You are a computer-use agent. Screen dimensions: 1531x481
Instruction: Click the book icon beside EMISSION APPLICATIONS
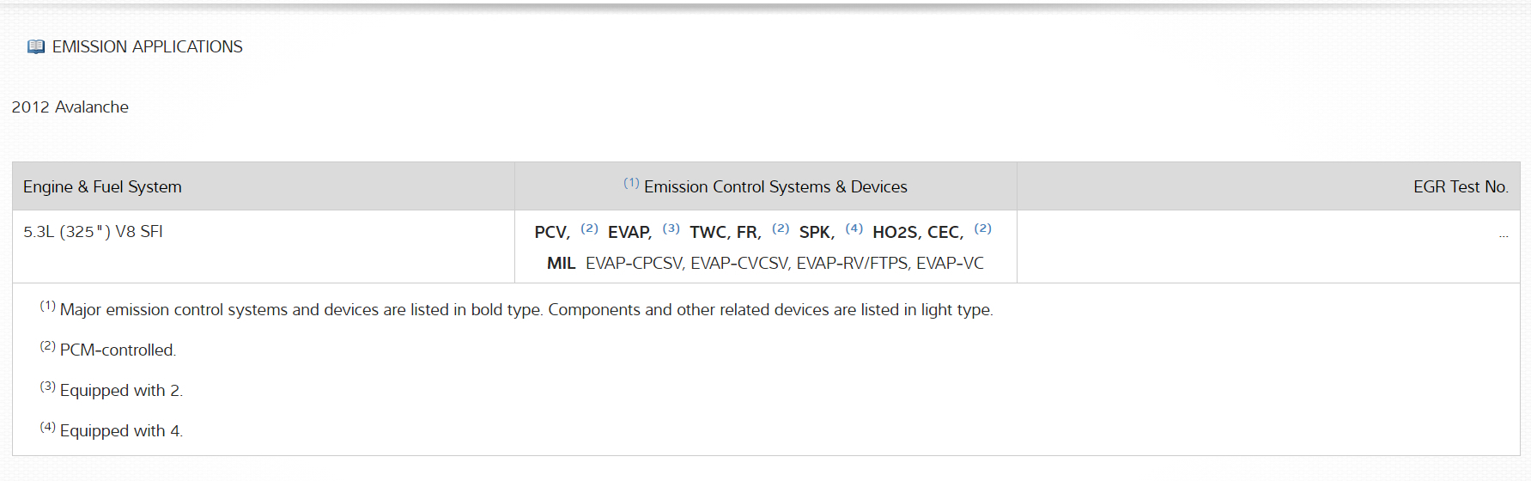click(35, 46)
